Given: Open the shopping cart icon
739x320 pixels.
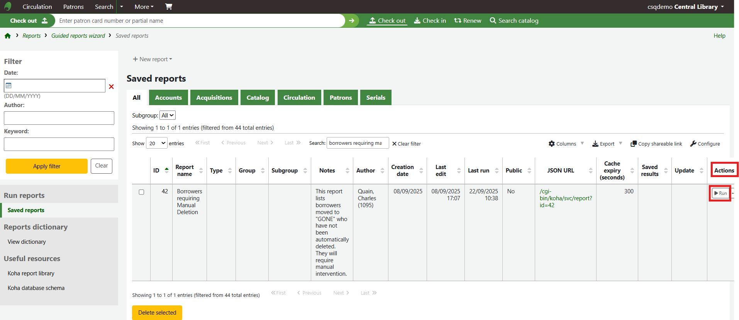Looking at the screenshot, I should click(x=169, y=7).
